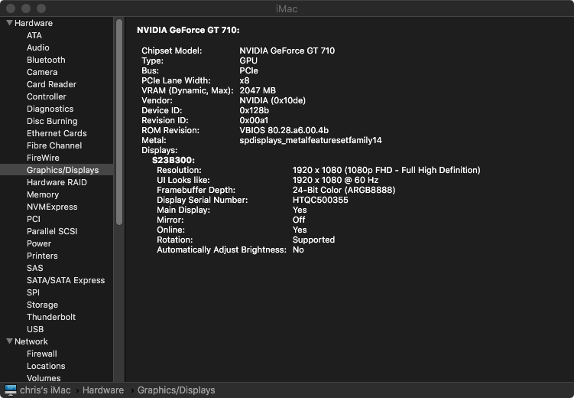574x398 pixels.
Task: Click the Resolution value 1920 x 1080 FHD
Action: point(386,170)
